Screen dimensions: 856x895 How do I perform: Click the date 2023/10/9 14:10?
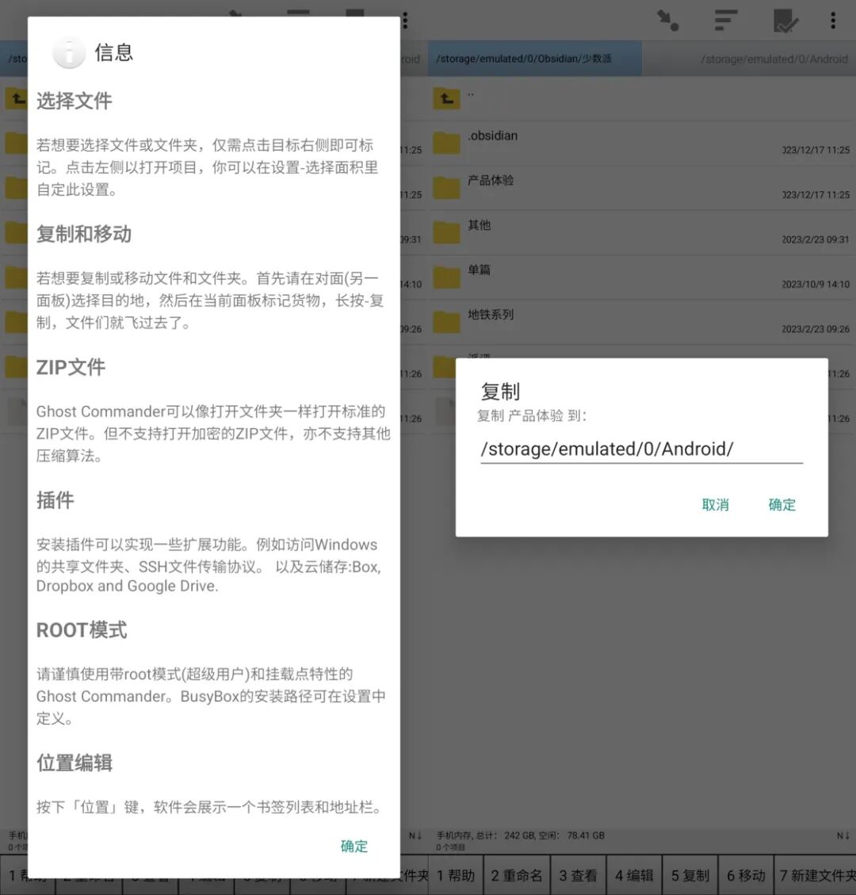[x=816, y=285]
